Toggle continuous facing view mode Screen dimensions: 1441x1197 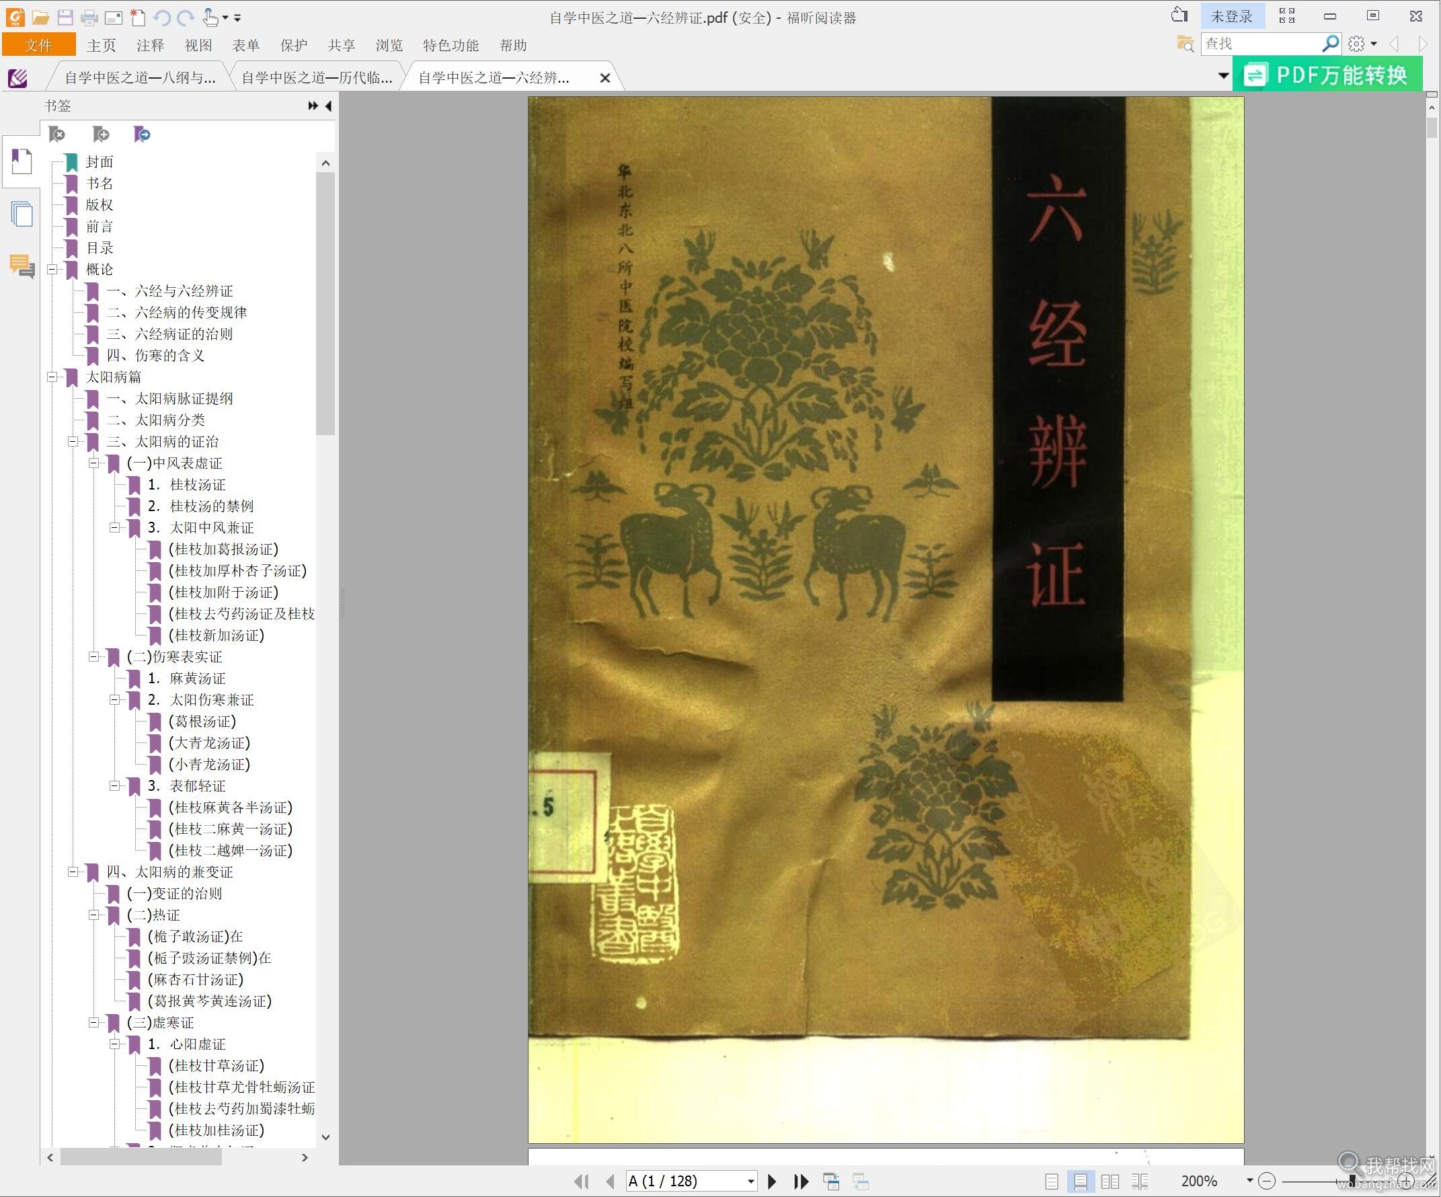tap(1140, 1182)
